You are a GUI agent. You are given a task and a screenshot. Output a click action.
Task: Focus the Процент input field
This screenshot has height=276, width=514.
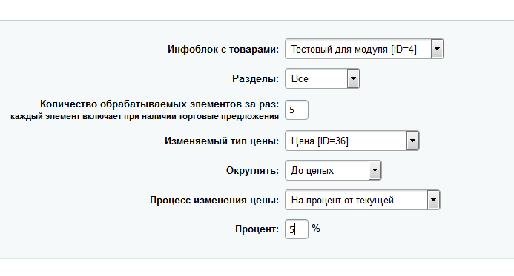pos(297,229)
